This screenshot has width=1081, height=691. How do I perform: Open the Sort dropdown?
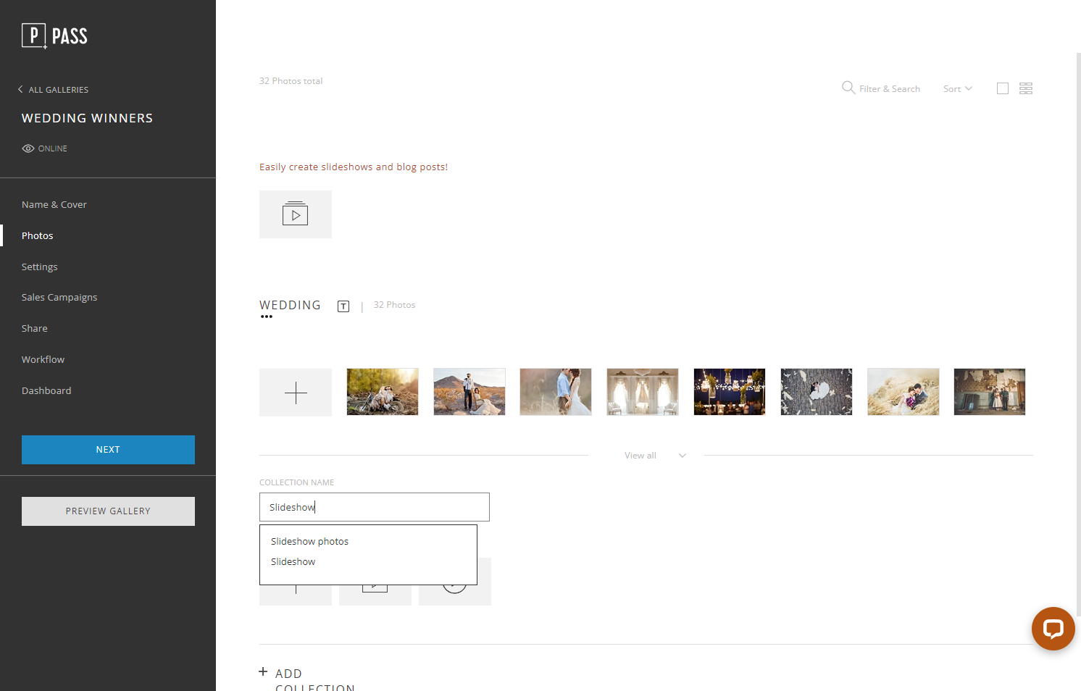point(958,89)
